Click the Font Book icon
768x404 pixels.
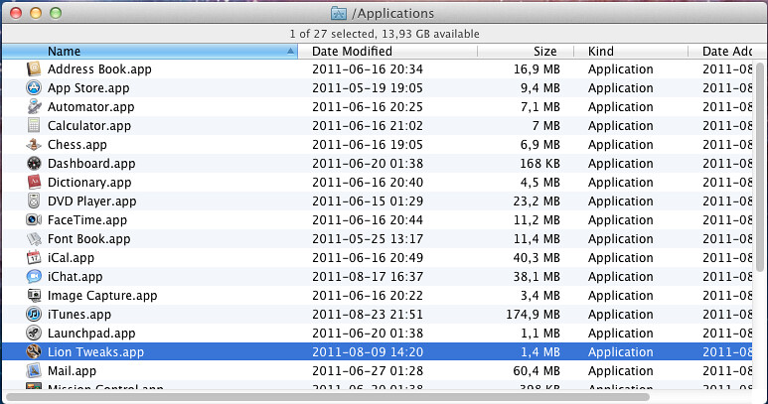click(x=34, y=238)
